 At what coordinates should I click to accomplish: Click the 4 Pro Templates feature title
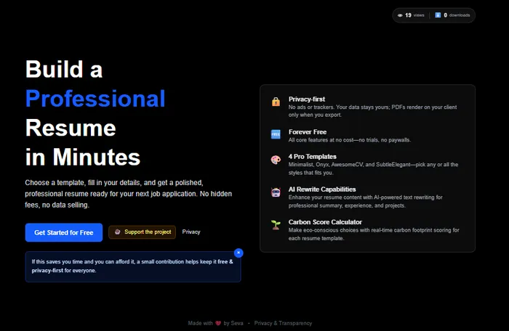click(313, 156)
